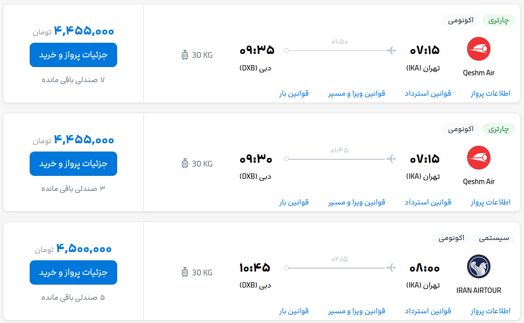Screen dimensions: 524x323
Task: Click the airplane icon on Iran Airtour route
Action: (390, 268)
